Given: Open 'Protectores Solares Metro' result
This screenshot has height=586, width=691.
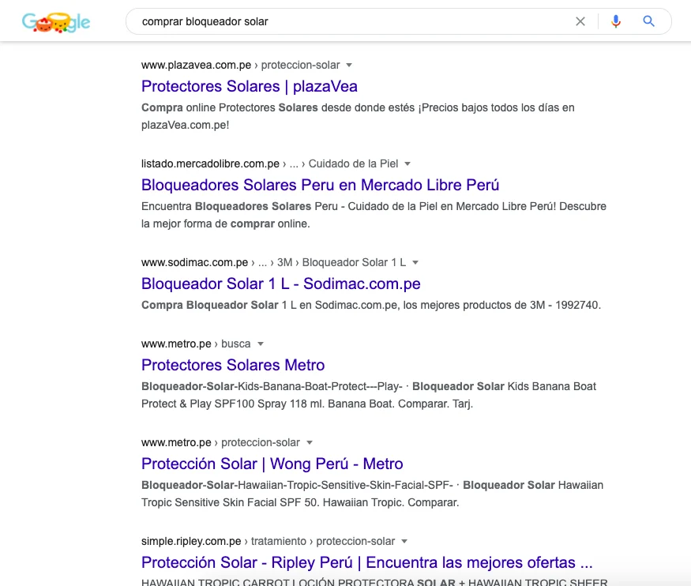Looking at the screenshot, I should point(233,365).
